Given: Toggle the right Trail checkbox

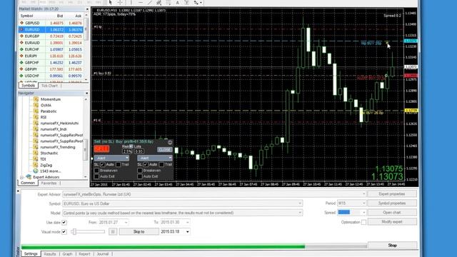Looking at the screenshot, I should [161, 165].
